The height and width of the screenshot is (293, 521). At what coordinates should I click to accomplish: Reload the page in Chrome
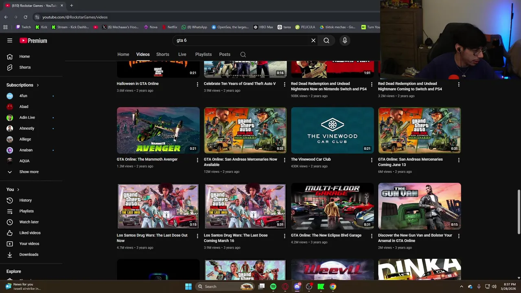tap(25, 17)
